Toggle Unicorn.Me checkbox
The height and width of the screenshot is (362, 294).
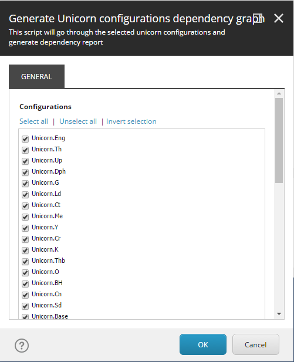pos(25,216)
